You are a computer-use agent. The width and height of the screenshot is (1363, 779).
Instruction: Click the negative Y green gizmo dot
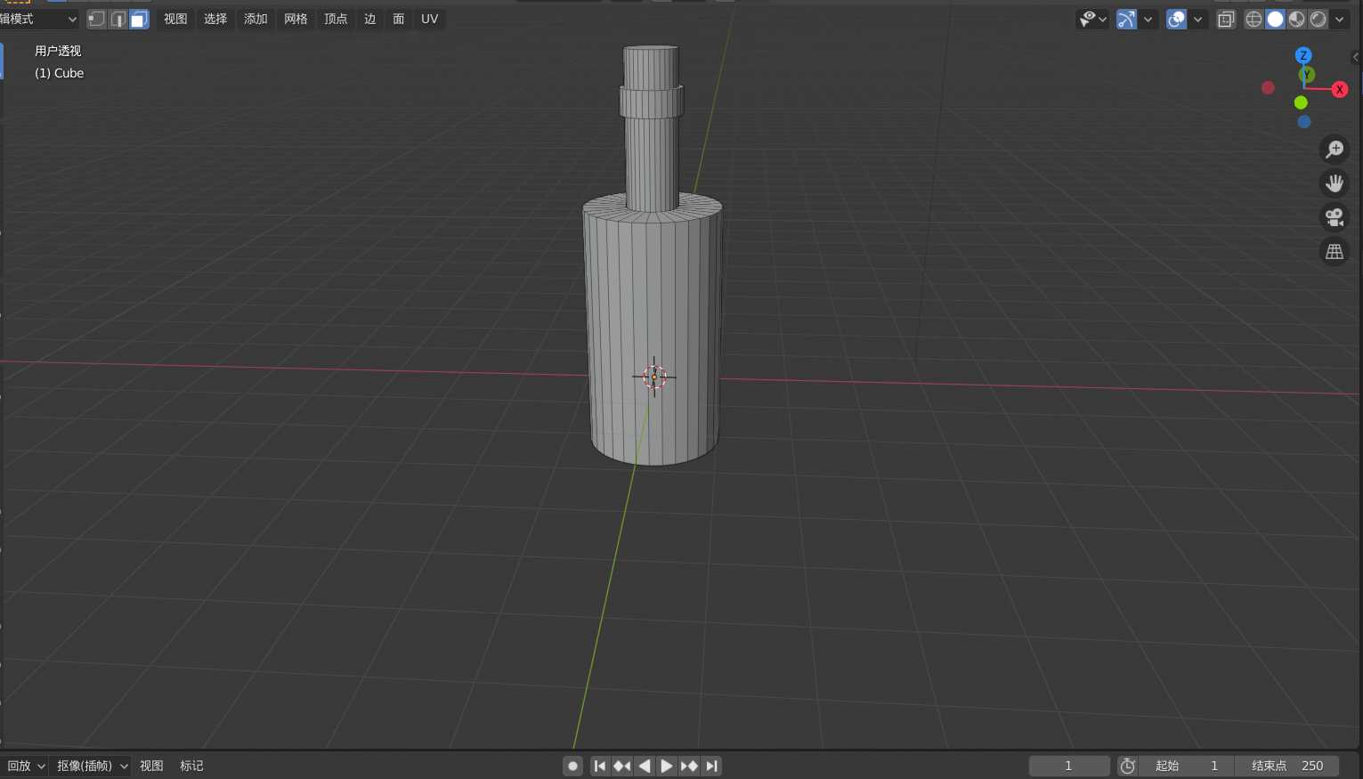pyautogui.click(x=1301, y=102)
